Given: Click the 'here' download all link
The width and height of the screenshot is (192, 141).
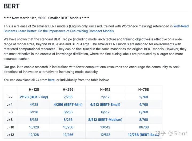Looking at the screenshot, I should click(51, 80).
